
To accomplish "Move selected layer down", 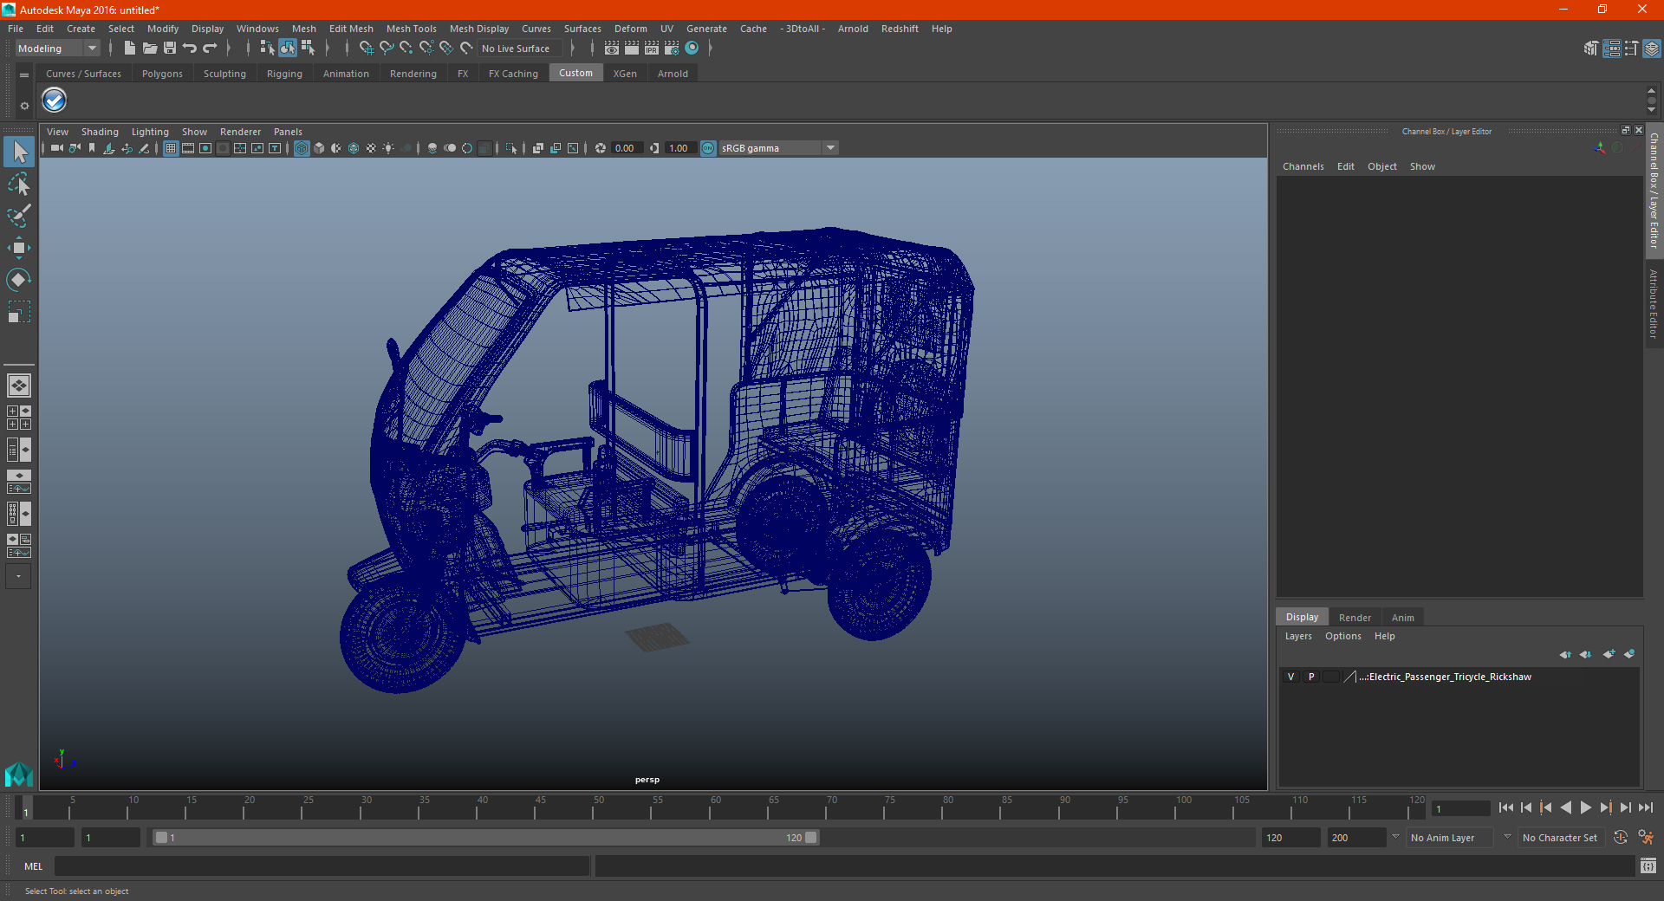I will pos(1586,654).
